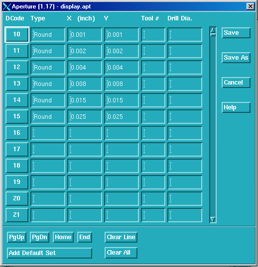
Task: Select DCode 17 row button
Action: click(17, 149)
